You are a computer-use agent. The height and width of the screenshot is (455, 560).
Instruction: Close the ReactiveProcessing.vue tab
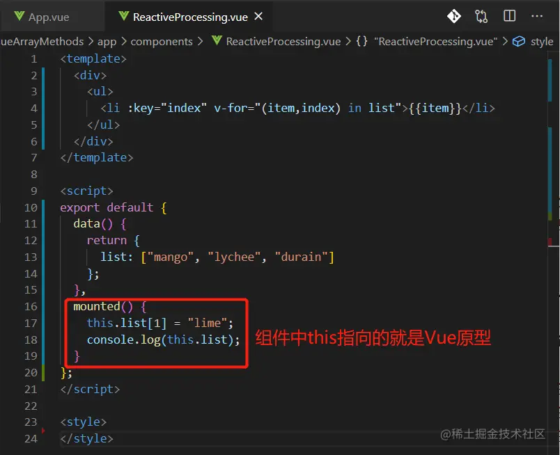[258, 17]
